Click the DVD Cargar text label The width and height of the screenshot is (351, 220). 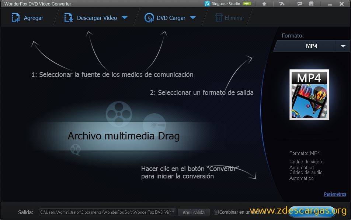[171, 18]
